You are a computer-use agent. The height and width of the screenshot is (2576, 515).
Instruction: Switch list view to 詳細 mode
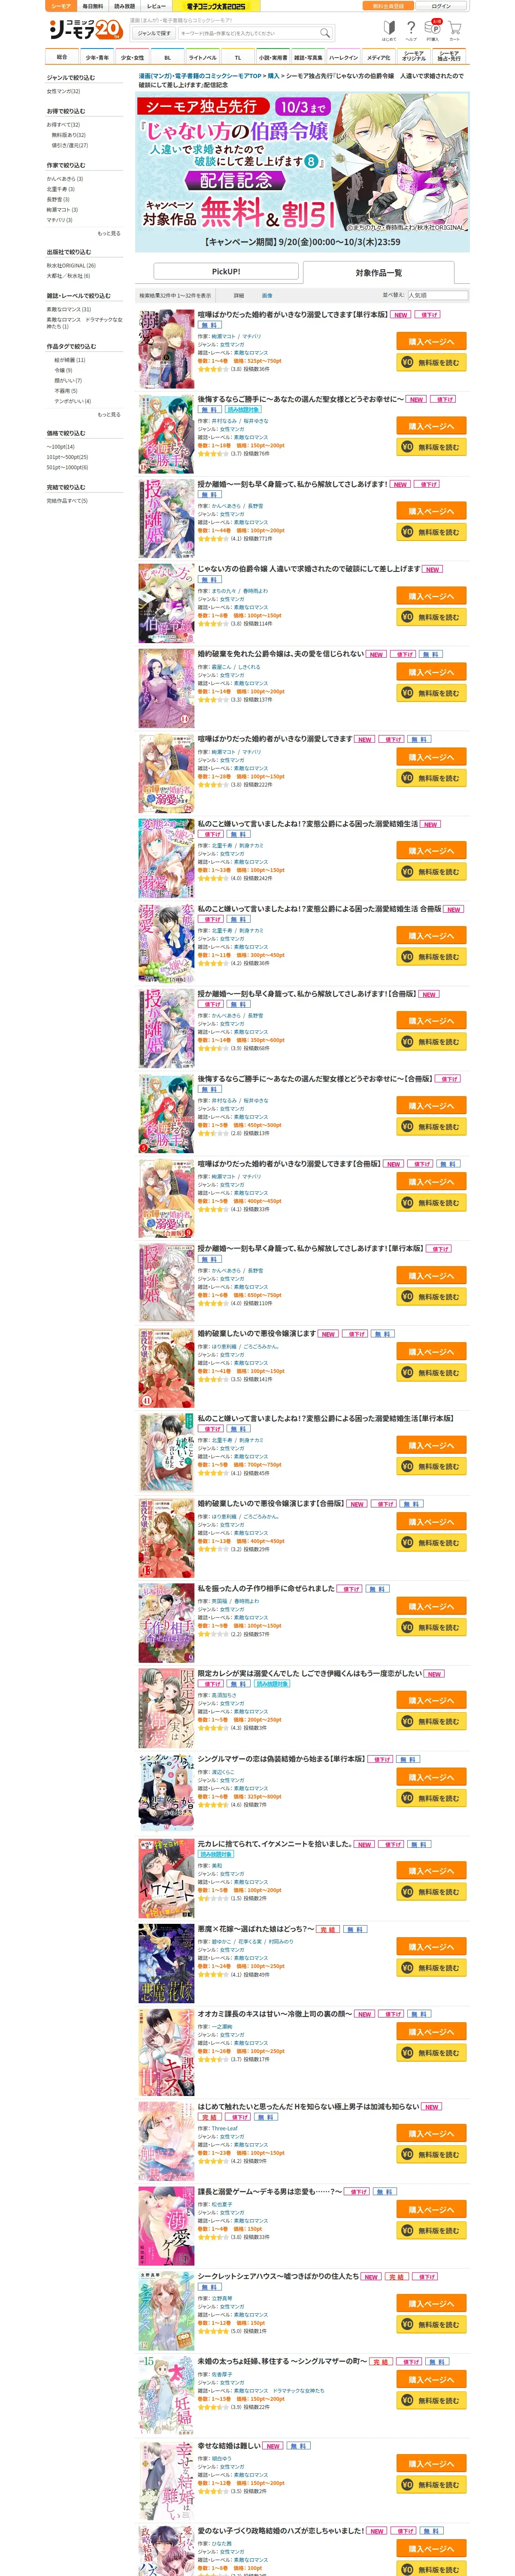tap(239, 296)
